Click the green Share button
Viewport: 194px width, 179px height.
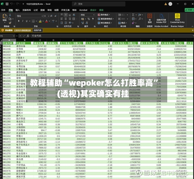coord(189,10)
